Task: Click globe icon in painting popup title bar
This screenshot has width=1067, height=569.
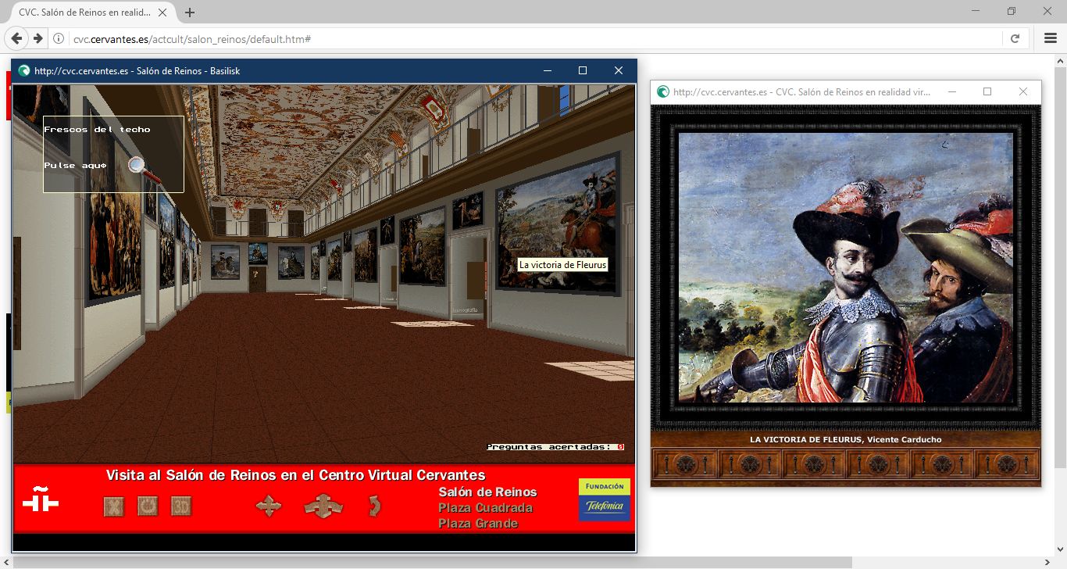Action: pos(663,91)
